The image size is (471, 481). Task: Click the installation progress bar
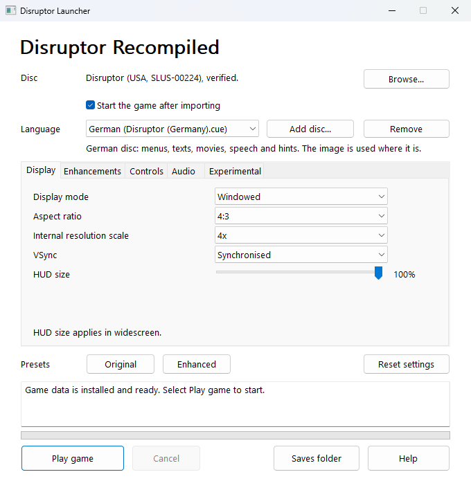pos(235,435)
